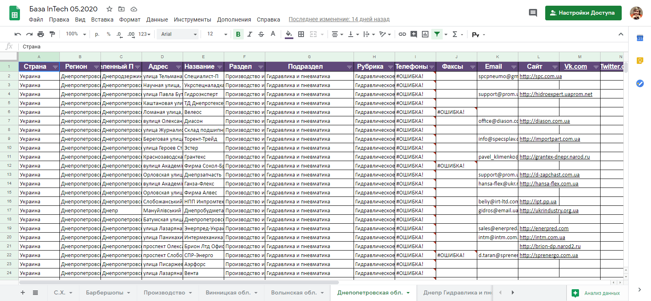The height and width of the screenshot is (301, 651).
Task: Add a new sheet with plus
Action: 23,292
